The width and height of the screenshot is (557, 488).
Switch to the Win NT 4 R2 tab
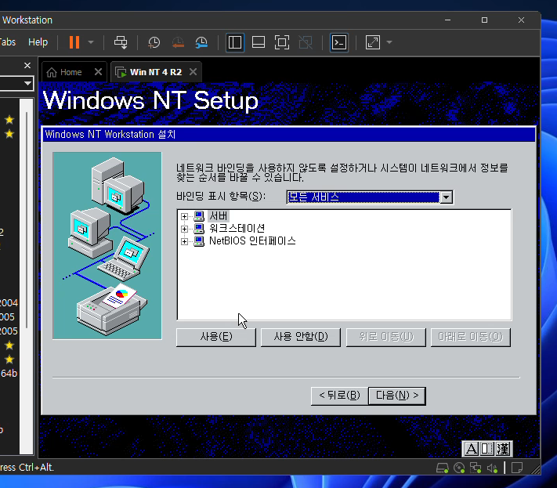(x=156, y=72)
